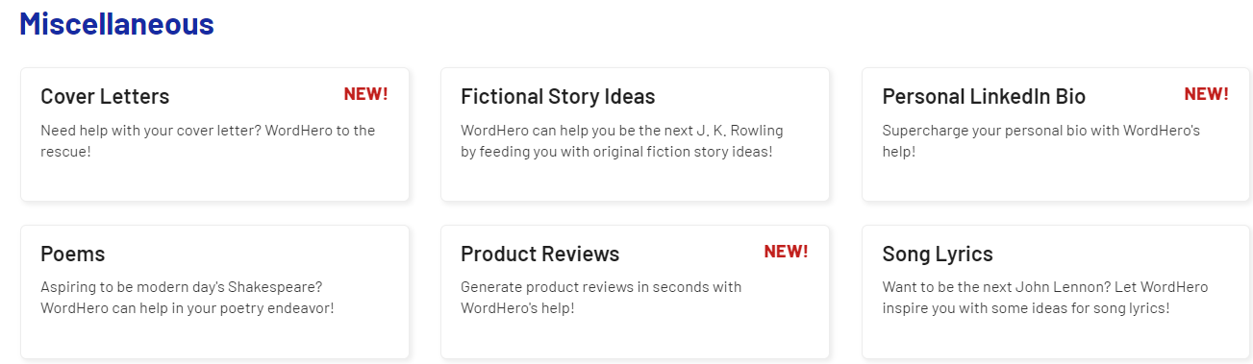This screenshot has height=364, width=1253.
Task: Click 'Generate product reviews in seconds' text
Action: click(x=601, y=298)
